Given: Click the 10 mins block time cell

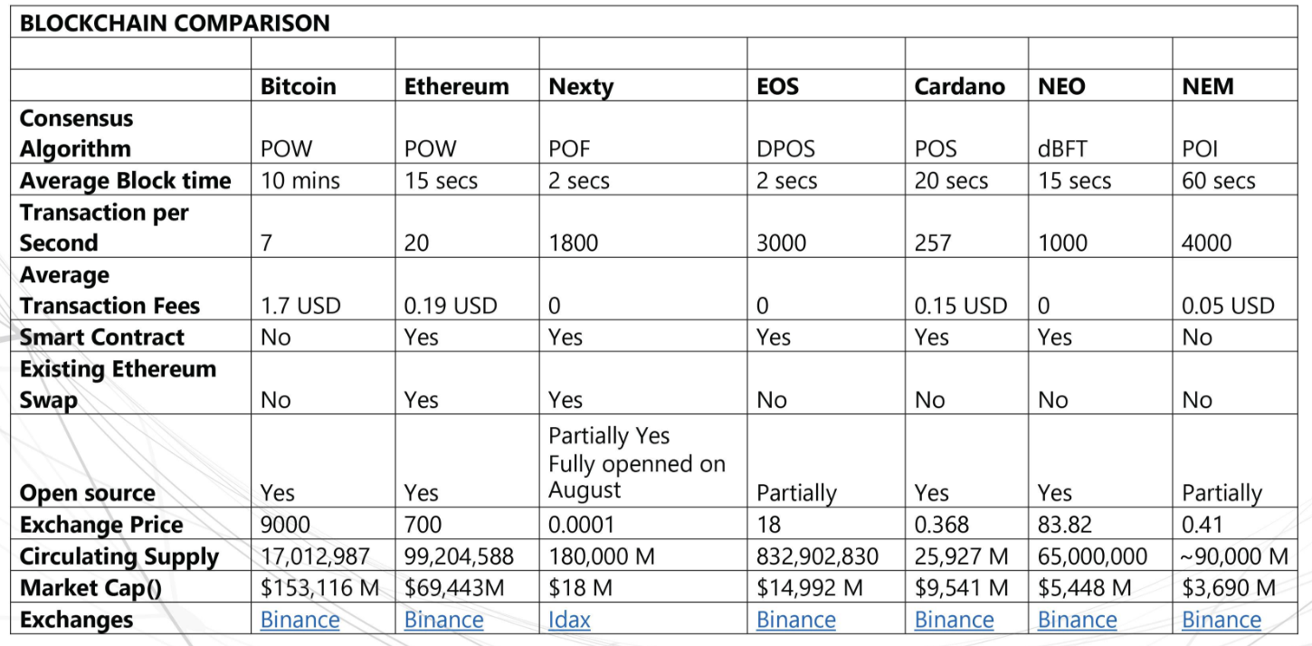Looking at the screenshot, I should point(300,180).
